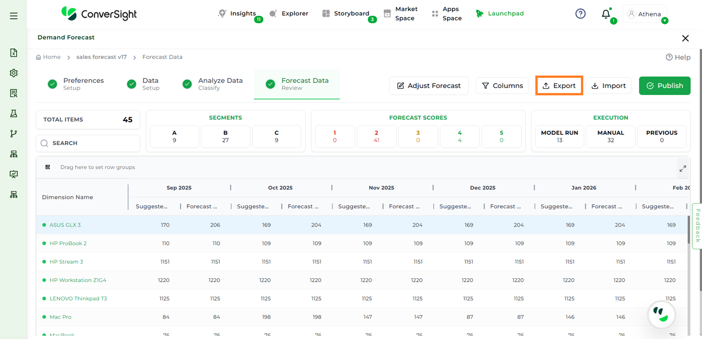Select the git branch icon in the sidebar

click(13, 134)
